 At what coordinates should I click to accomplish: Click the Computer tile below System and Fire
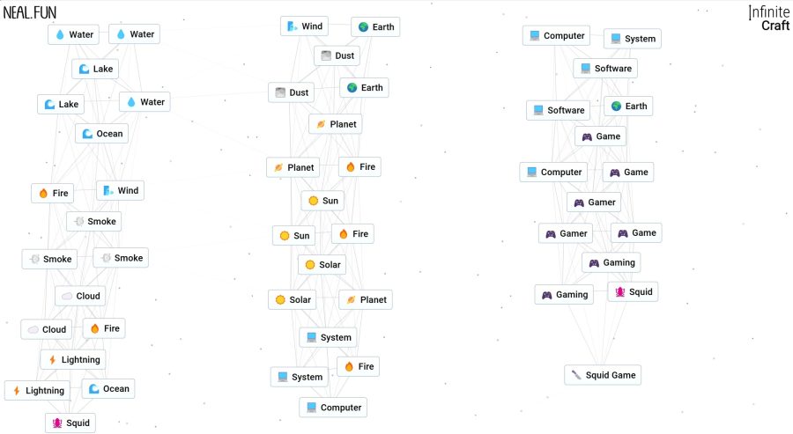332,408
